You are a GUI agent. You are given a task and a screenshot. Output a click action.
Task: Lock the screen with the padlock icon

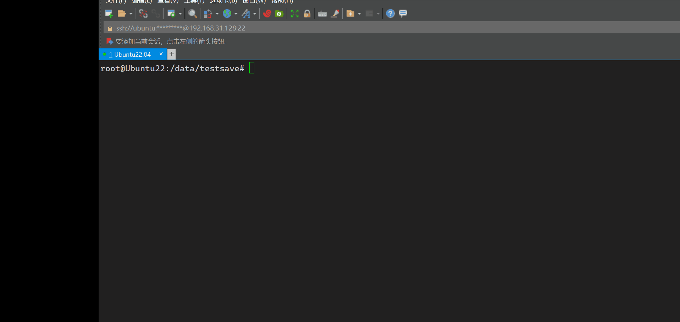point(307,14)
